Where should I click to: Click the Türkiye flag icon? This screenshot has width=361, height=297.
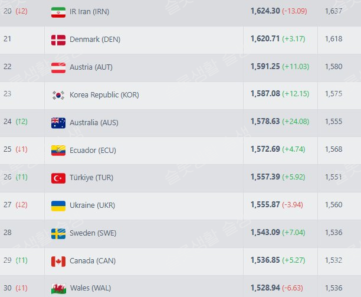pos(58,178)
